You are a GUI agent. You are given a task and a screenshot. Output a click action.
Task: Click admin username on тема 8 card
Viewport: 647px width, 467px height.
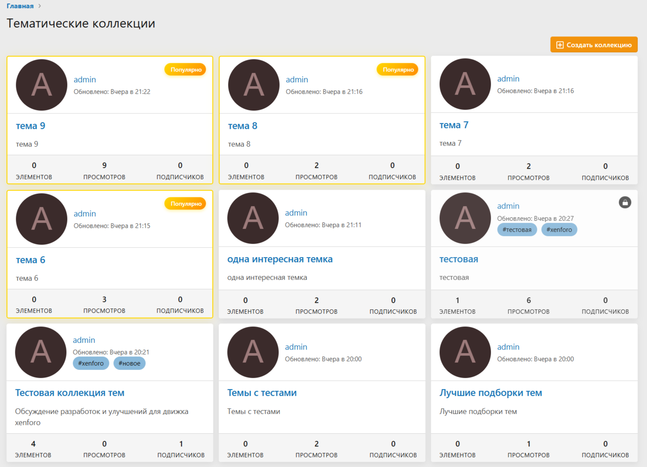point(297,80)
